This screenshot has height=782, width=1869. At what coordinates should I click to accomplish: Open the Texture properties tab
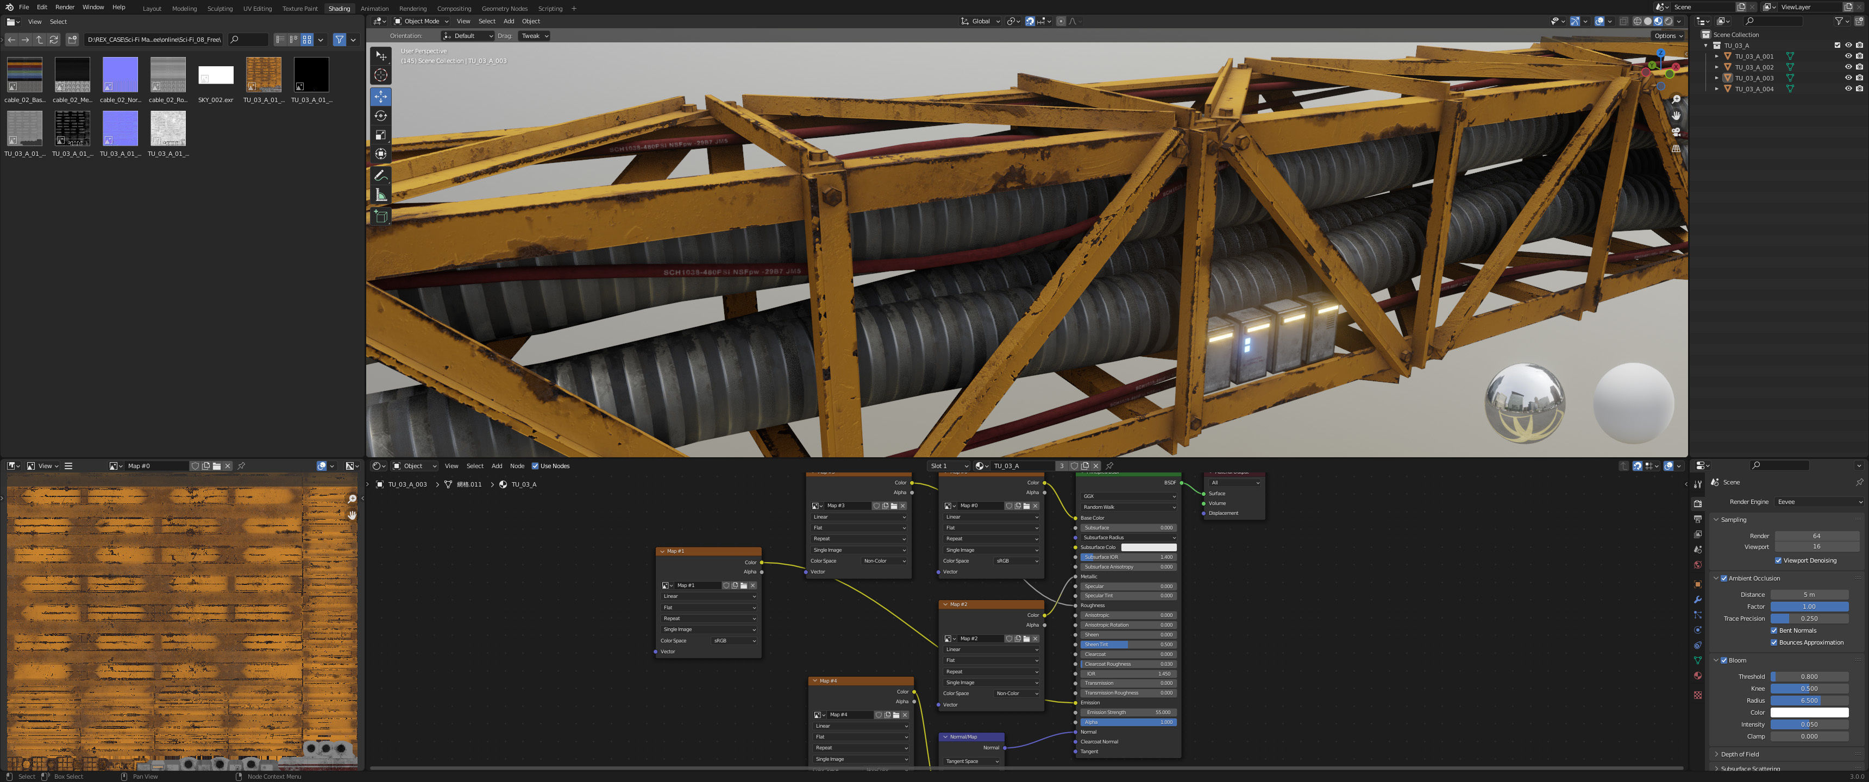[1698, 695]
